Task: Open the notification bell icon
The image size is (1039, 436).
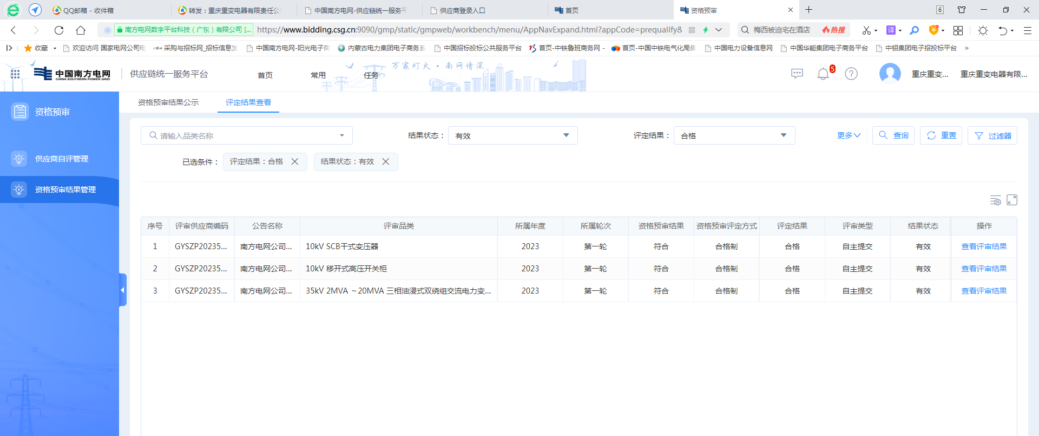Action: pos(823,74)
